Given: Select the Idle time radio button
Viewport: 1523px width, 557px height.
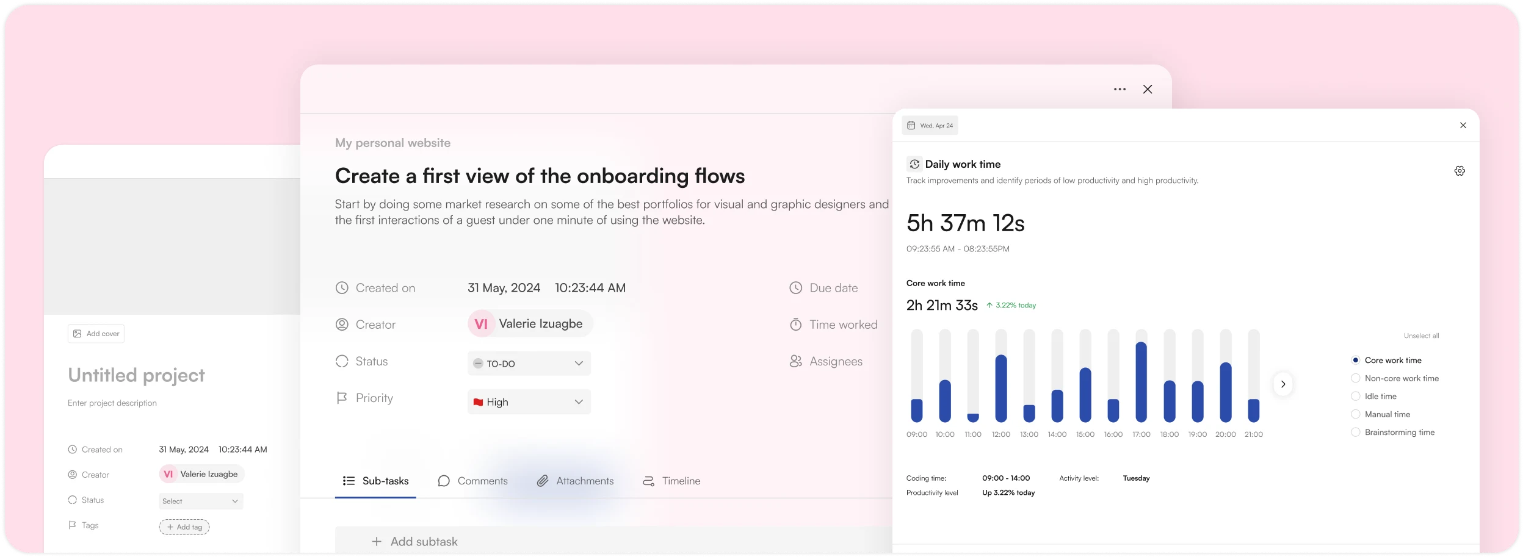Looking at the screenshot, I should coord(1355,396).
